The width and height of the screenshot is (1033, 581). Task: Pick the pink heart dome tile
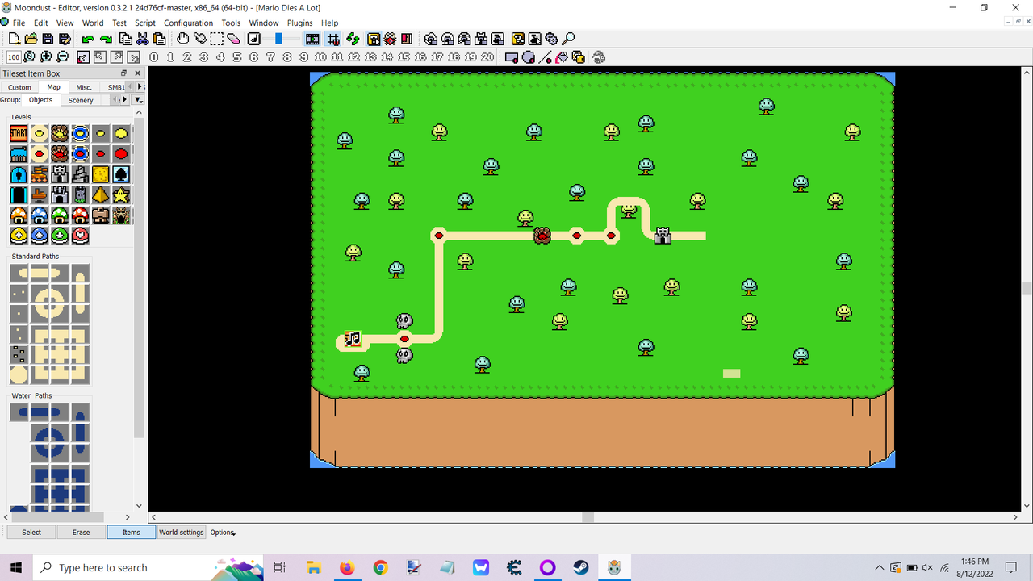pos(80,236)
